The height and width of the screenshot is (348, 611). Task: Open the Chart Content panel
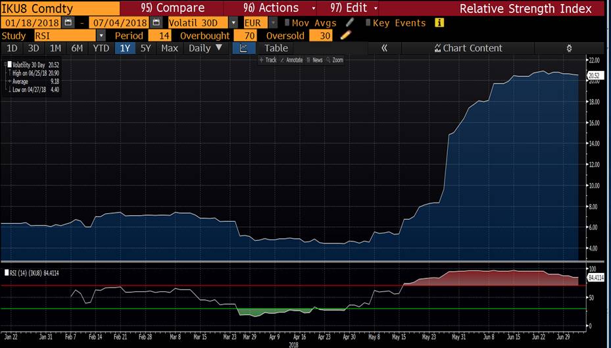coord(468,48)
